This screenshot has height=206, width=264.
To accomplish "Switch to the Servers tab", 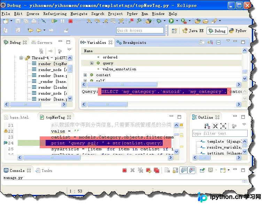I will click(x=42, y=42).
